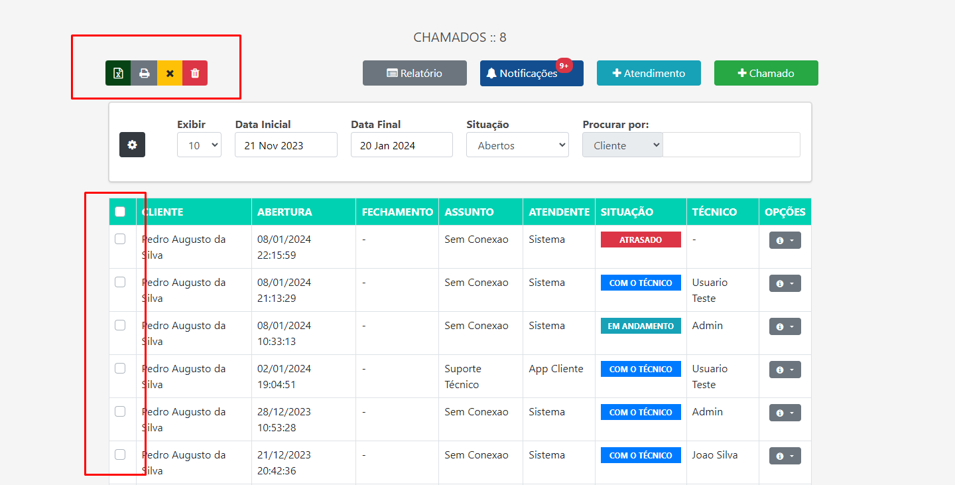The width and height of the screenshot is (955, 485).
Task: Toggle select-all checkbox in table header
Action: tap(120, 212)
